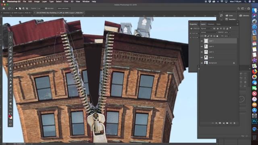Open the Libraries panel button
The width and height of the screenshot is (258, 145).
[x=244, y=15]
